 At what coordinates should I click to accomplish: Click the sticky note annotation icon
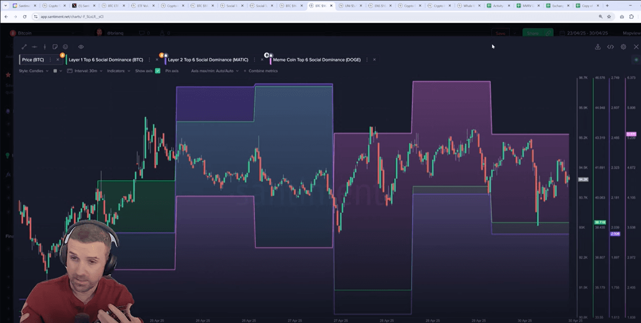tap(55, 47)
